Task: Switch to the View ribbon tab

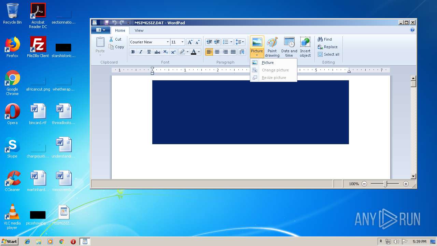Action: [139, 30]
